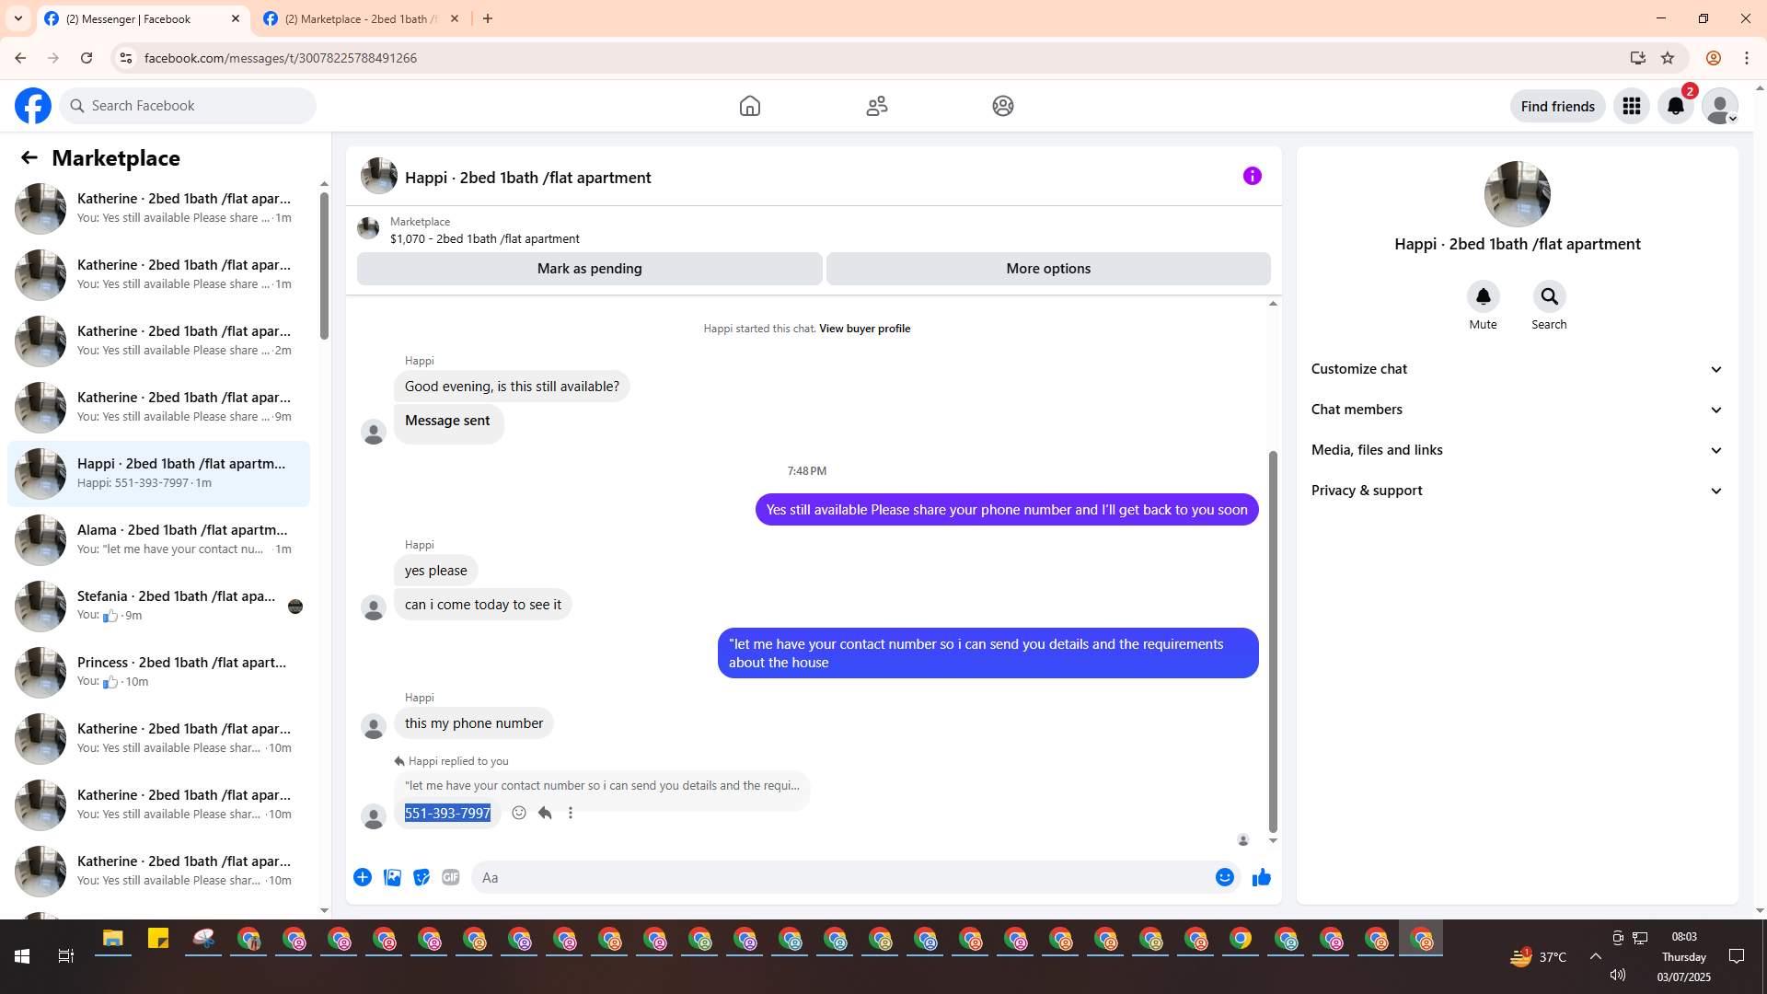Open Facebook notifications bell

(x=1675, y=106)
